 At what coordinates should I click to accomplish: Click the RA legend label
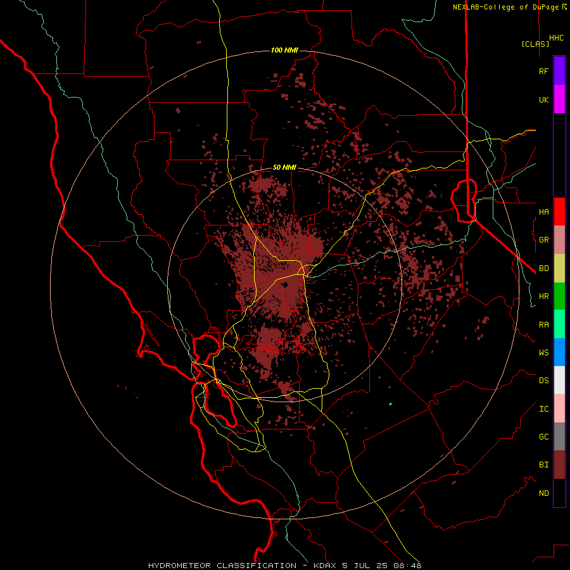click(544, 325)
